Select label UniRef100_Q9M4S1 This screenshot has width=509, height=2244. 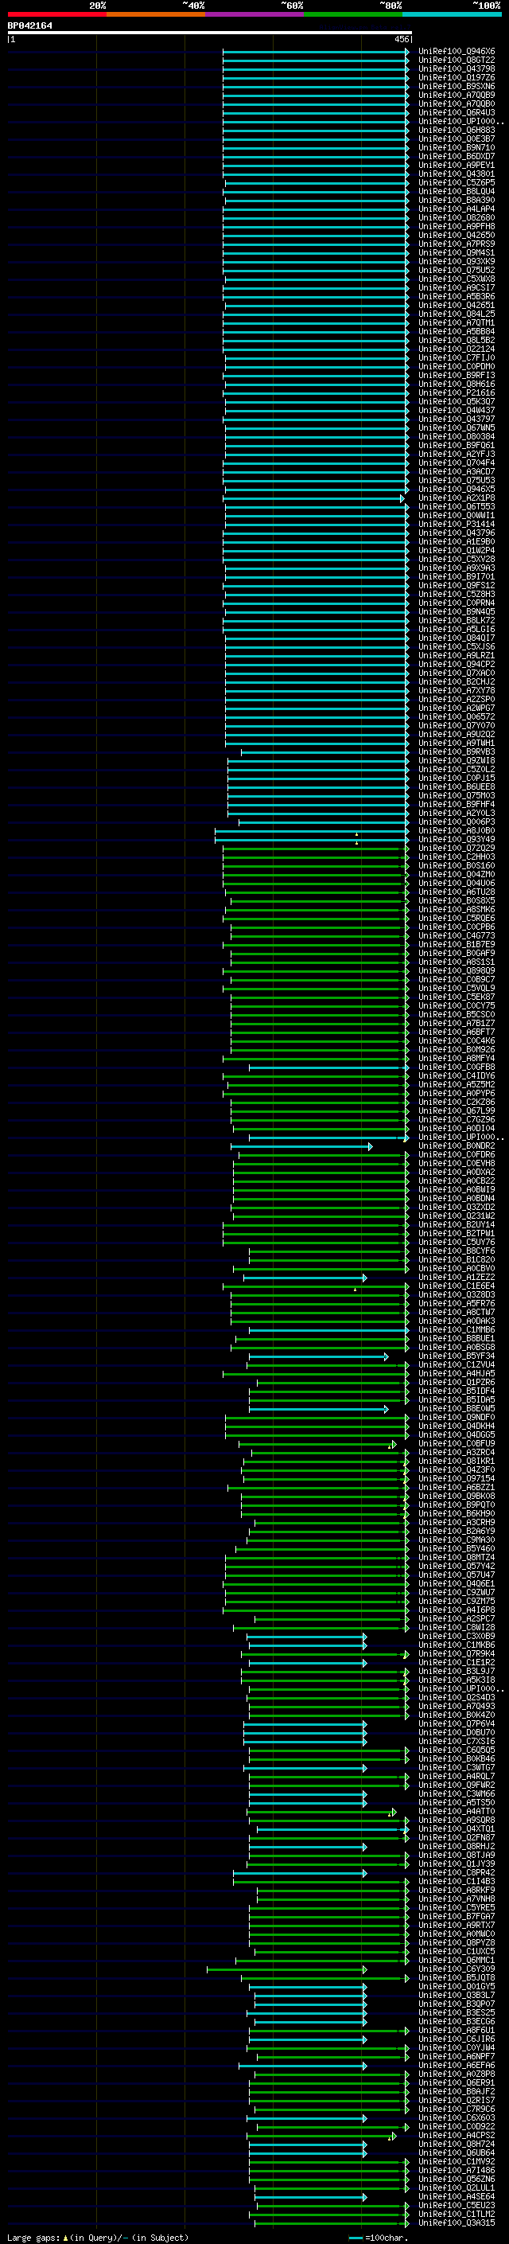tap(456, 252)
